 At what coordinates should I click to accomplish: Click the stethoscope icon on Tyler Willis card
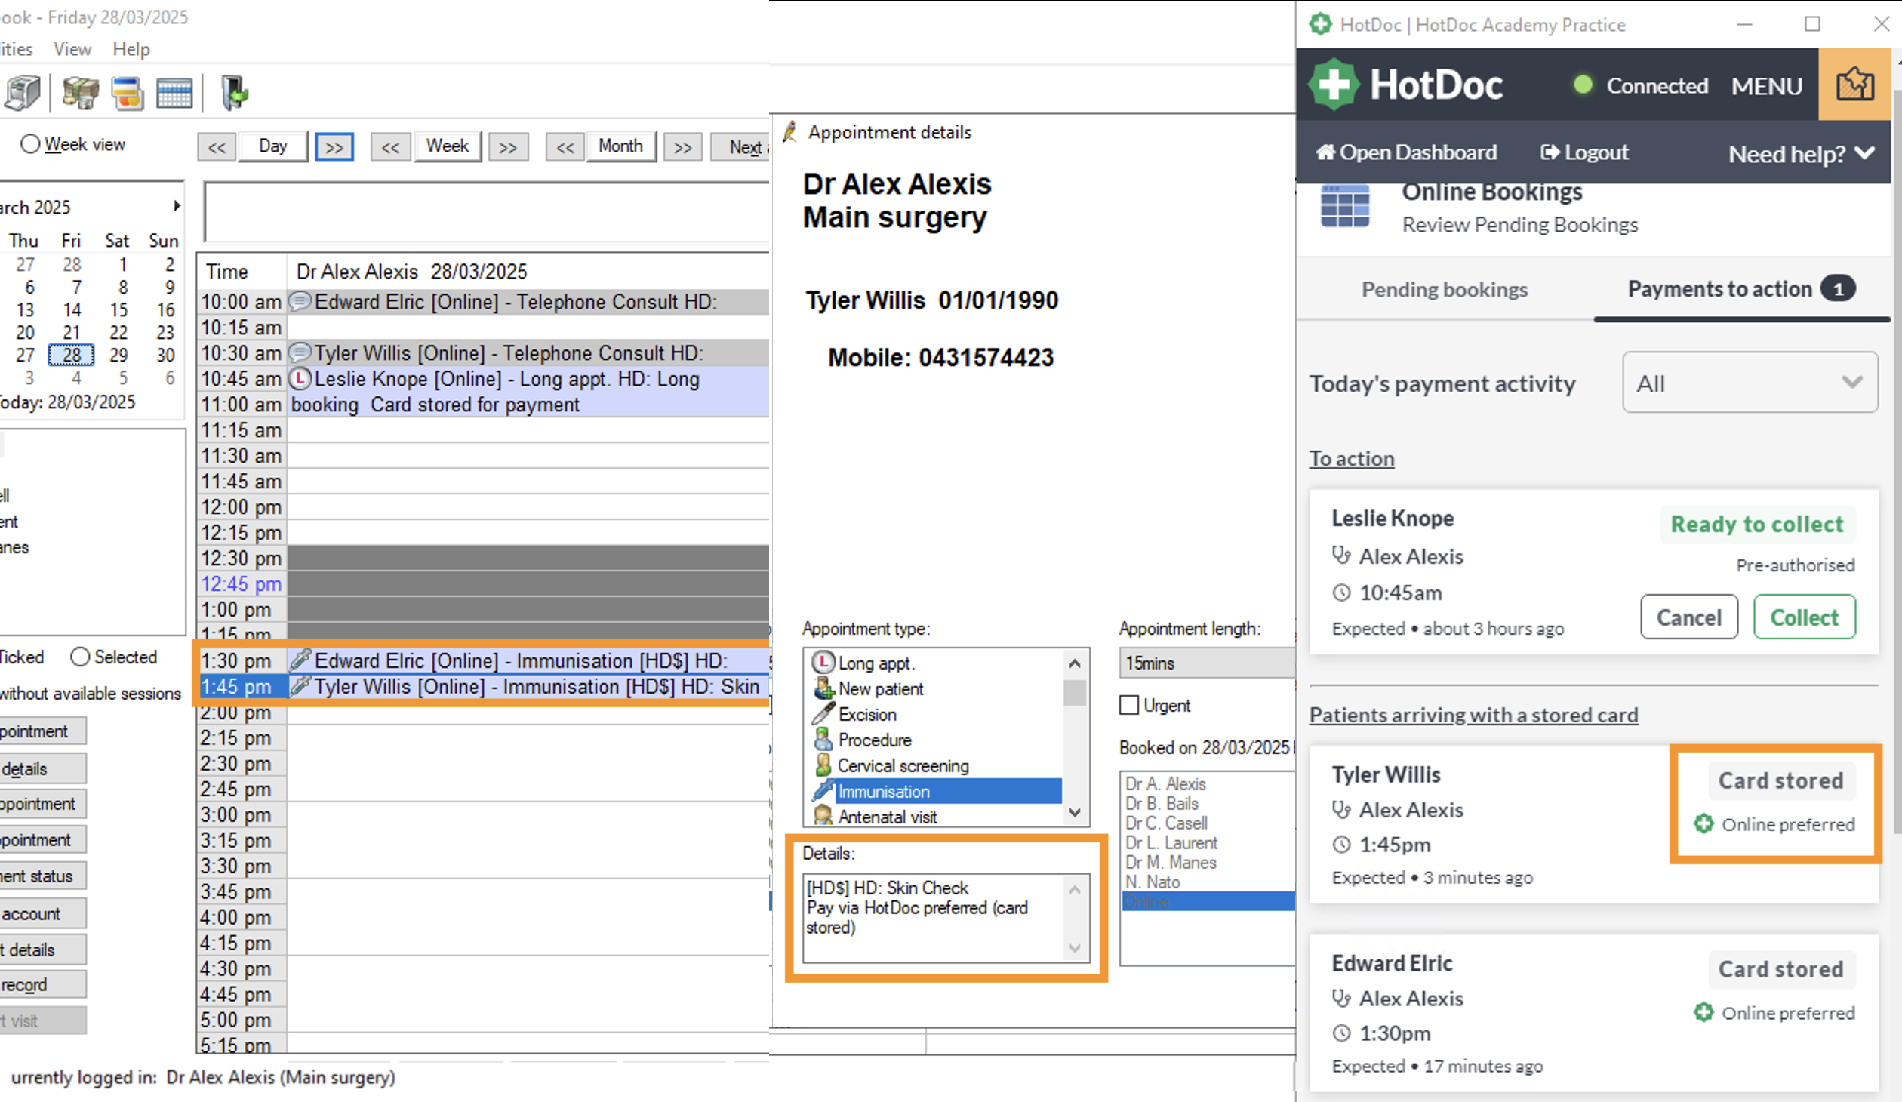[x=1341, y=809]
